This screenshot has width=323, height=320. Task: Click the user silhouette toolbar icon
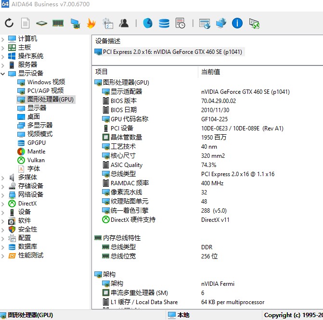(x=124, y=23)
